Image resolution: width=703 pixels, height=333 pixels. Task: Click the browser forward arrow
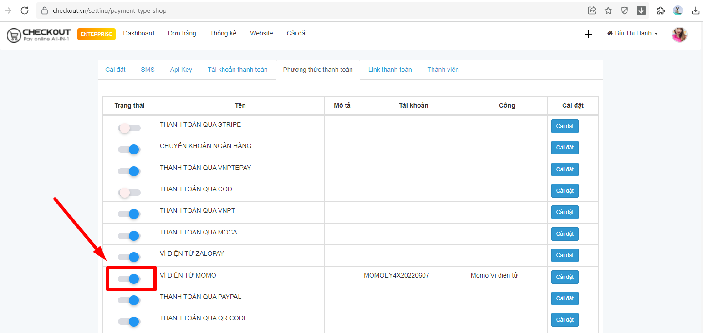coord(8,10)
